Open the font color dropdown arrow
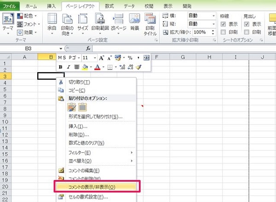The image size is (276, 202). [103, 67]
